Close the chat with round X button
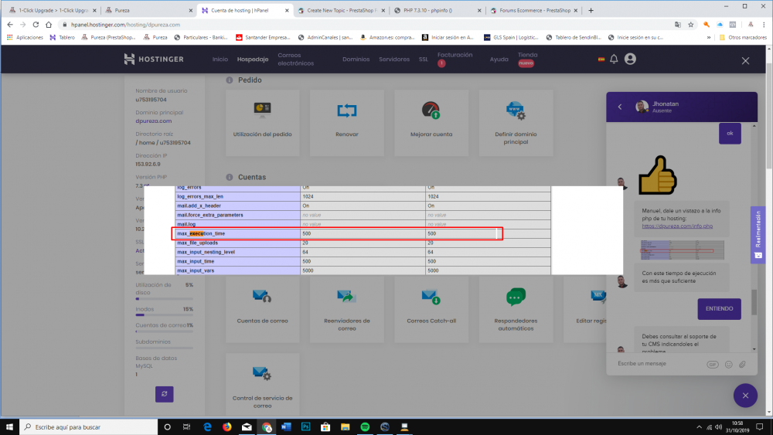Viewport: 773px width, 435px height. click(x=745, y=396)
